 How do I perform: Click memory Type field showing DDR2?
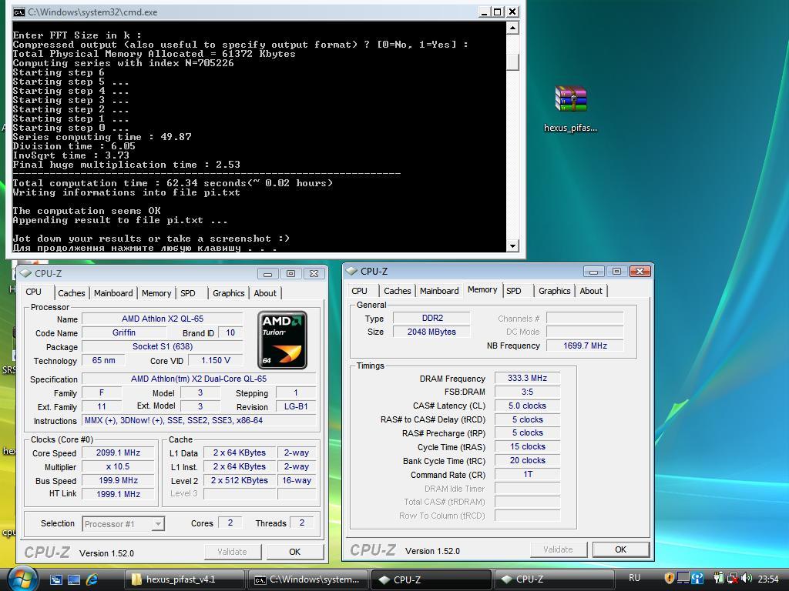point(432,318)
